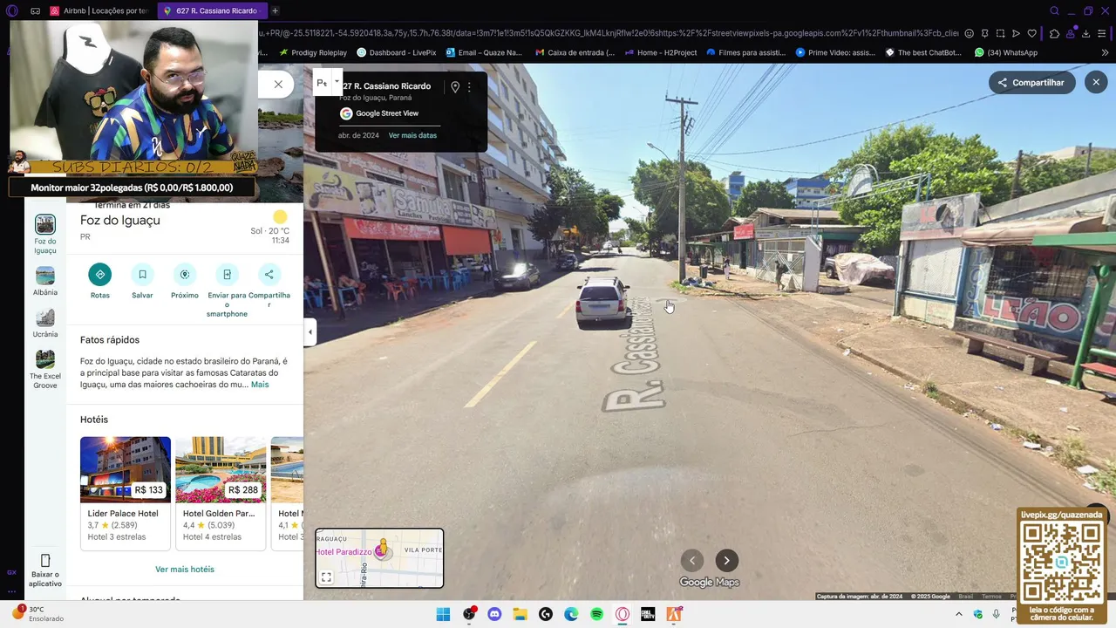
Task: Open Prodigy Roleplay bookmark
Action: (312, 52)
